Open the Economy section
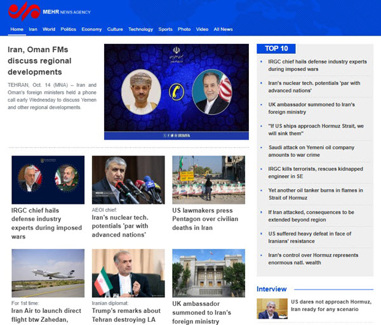The image size is (381, 325). [x=91, y=29]
